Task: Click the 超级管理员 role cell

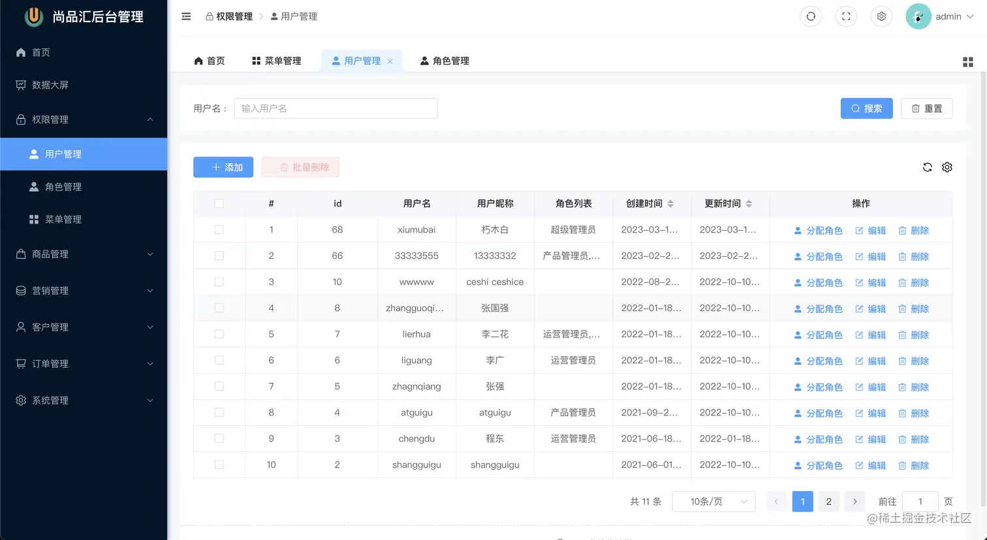Action: [573, 230]
